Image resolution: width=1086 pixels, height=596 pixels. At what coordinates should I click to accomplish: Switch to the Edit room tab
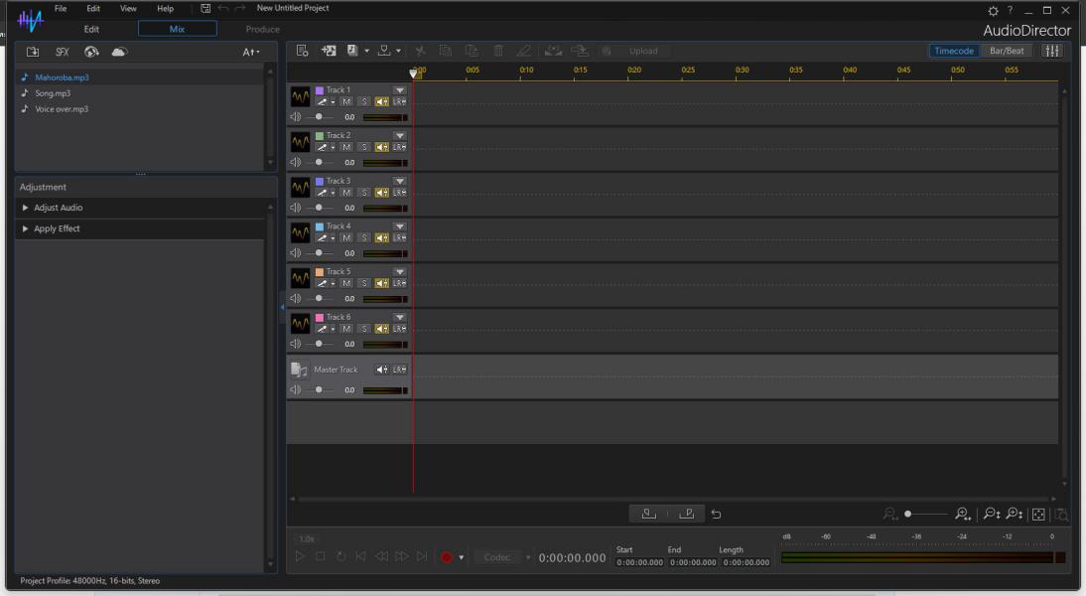pos(91,29)
